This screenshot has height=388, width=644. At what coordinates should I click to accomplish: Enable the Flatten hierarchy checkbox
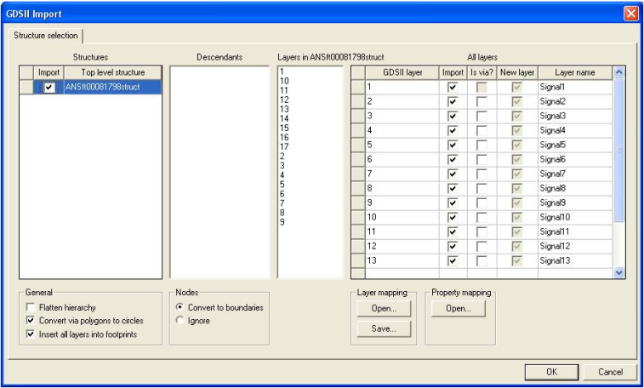tap(31, 307)
